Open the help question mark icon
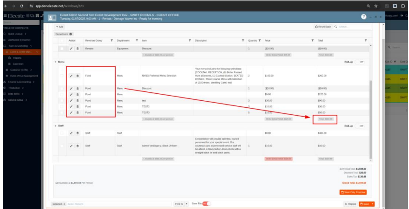 tap(364, 17)
